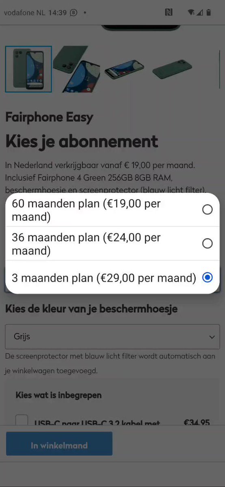View second thumbnail with two tilted phones
This screenshot has height=487, width=225.
[x=76, y=69]
